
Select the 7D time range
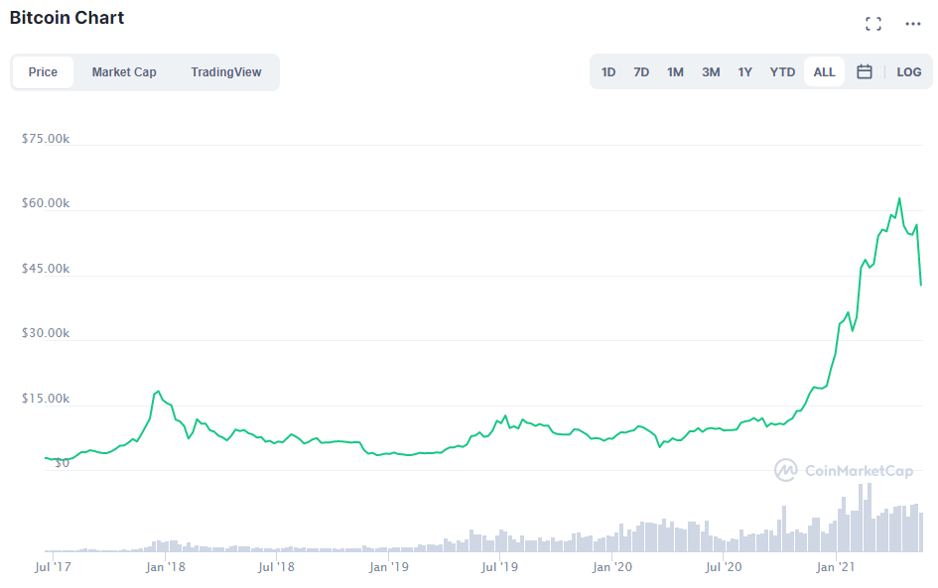pyautogui.click(x=641, y=71)
